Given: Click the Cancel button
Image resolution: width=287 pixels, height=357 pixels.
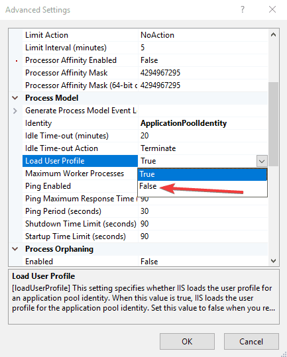Looking at the screenshot, I should (x=251, y=341).
